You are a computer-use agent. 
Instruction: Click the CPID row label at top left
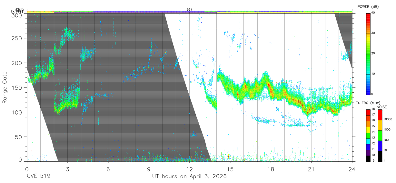20,10
